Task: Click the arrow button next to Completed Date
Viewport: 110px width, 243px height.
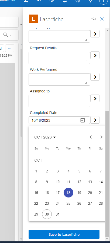Action: [95, 120]
